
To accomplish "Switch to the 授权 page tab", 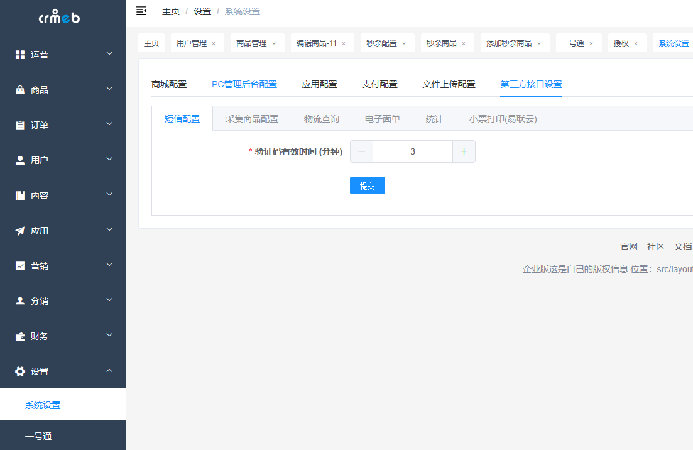I will (627, 43).
